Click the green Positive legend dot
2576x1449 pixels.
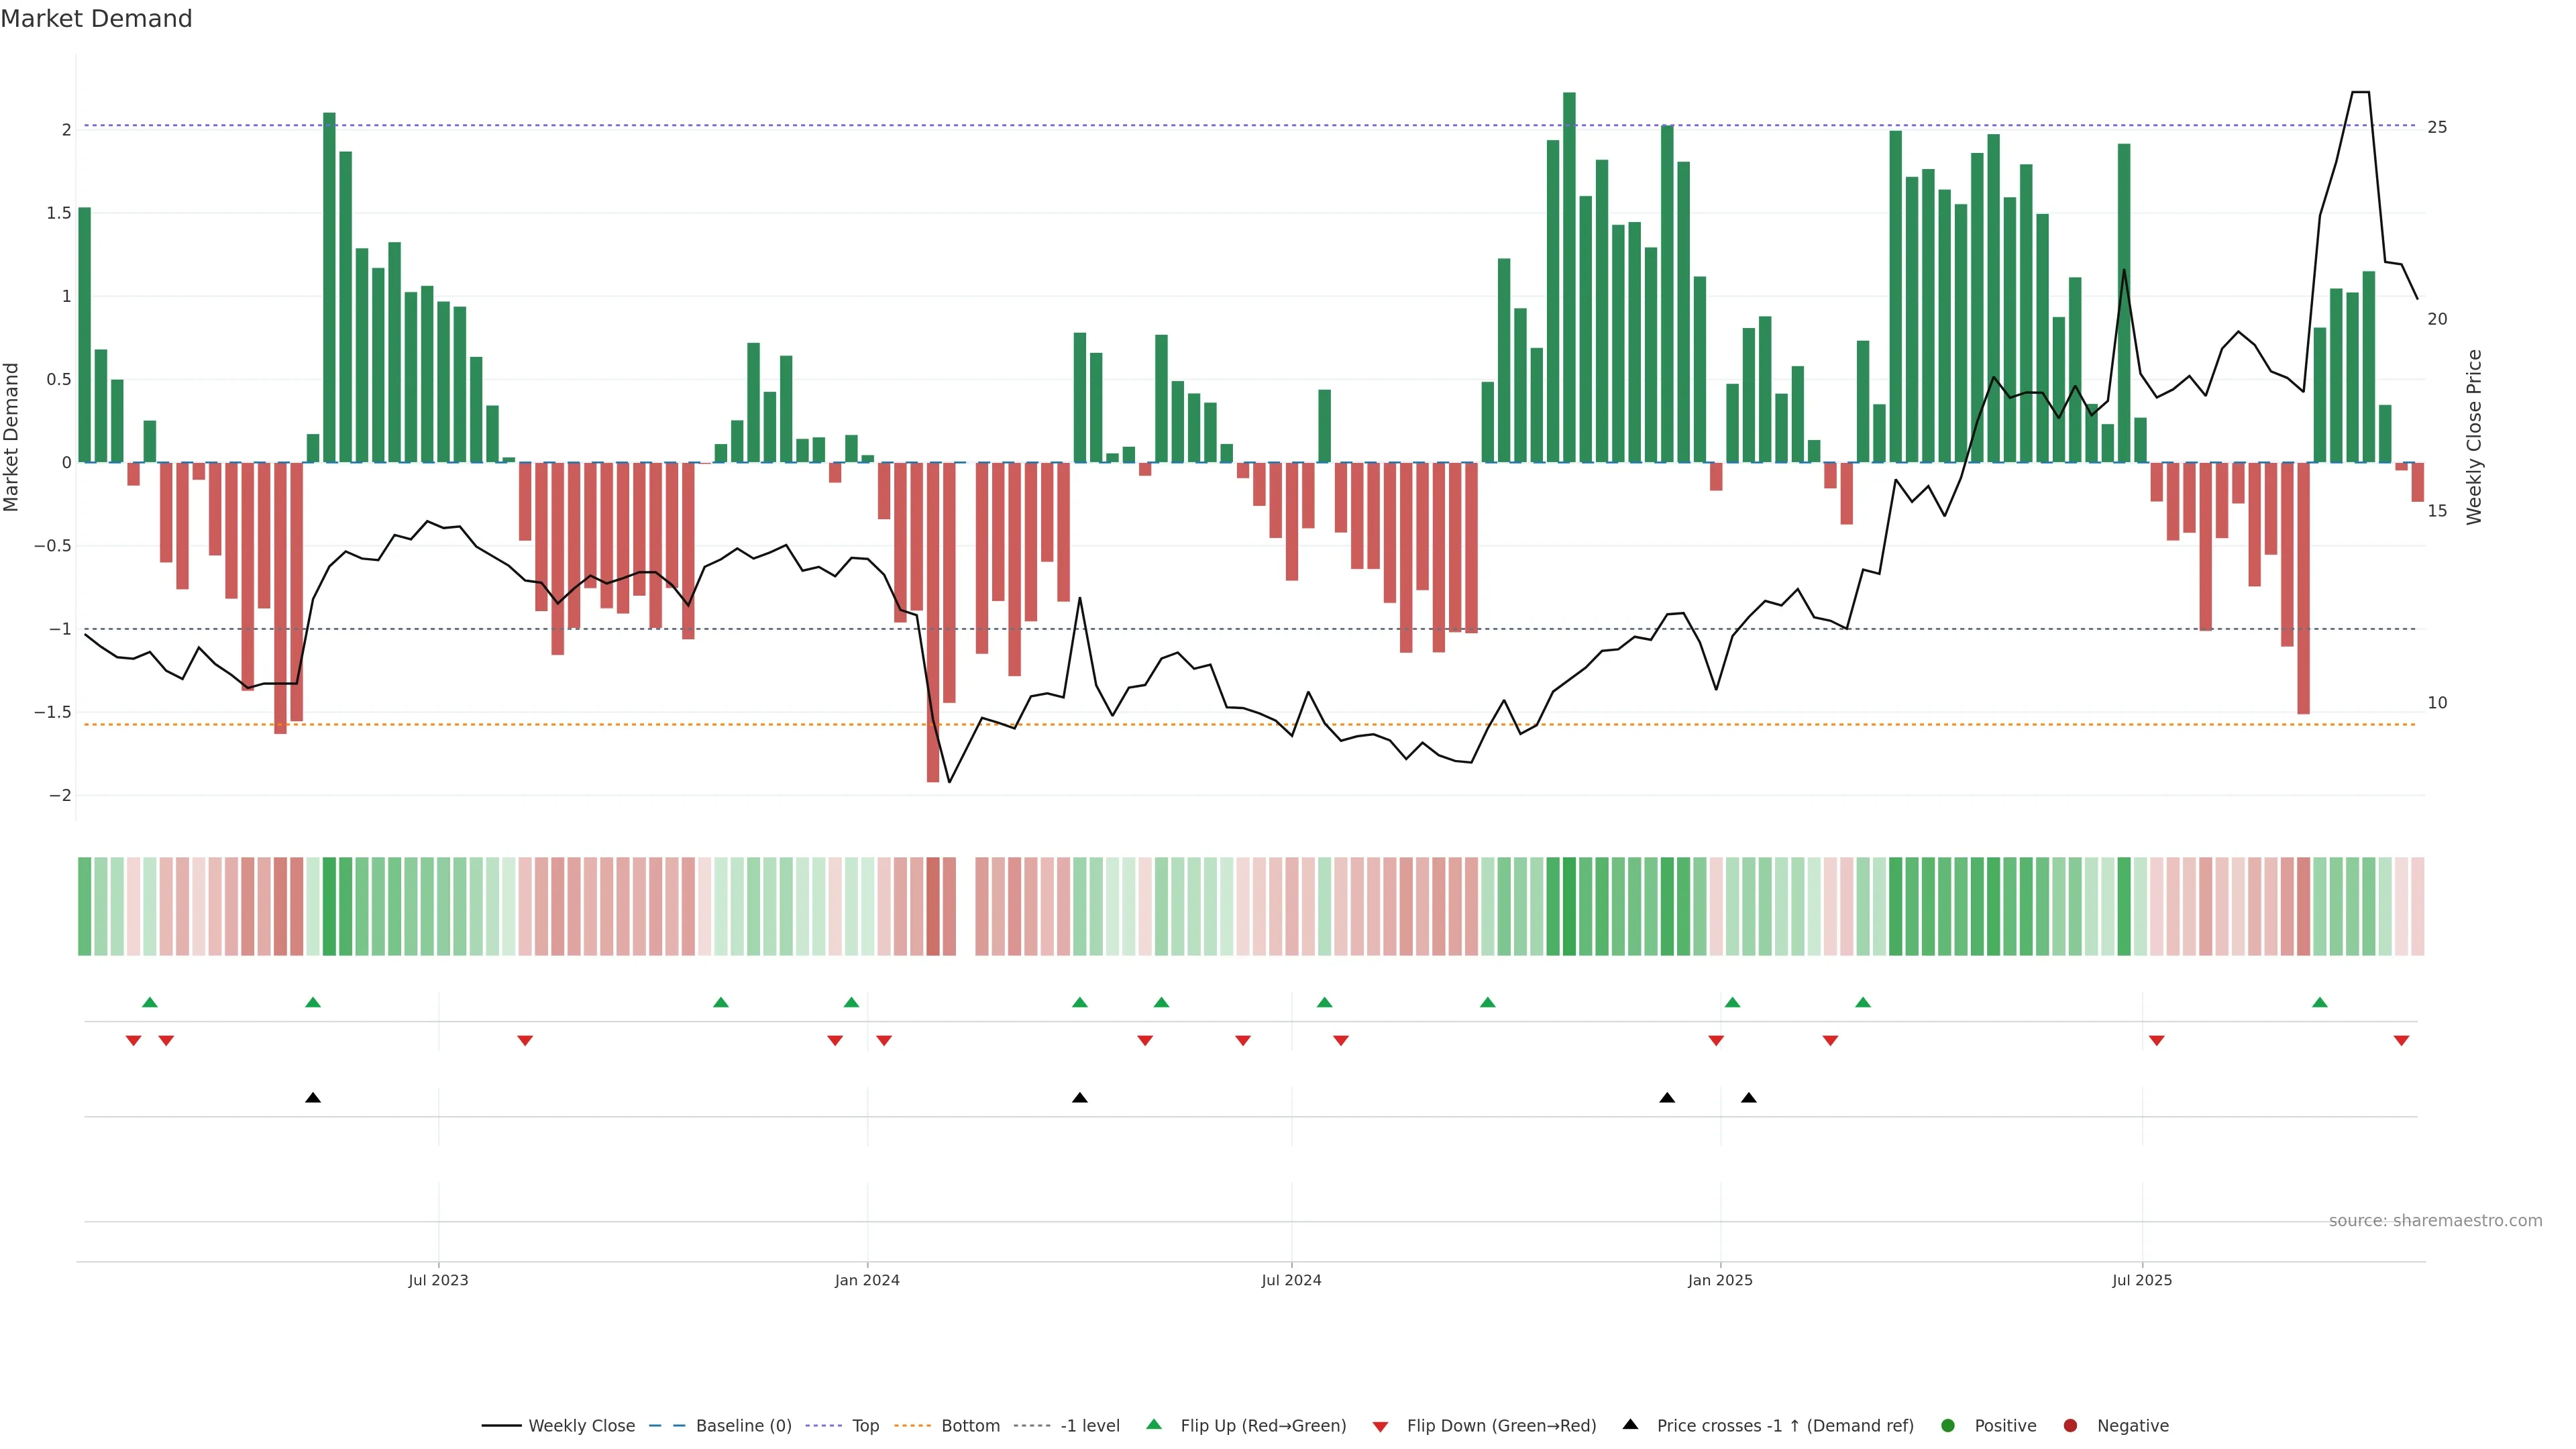click(1947, 1426)
